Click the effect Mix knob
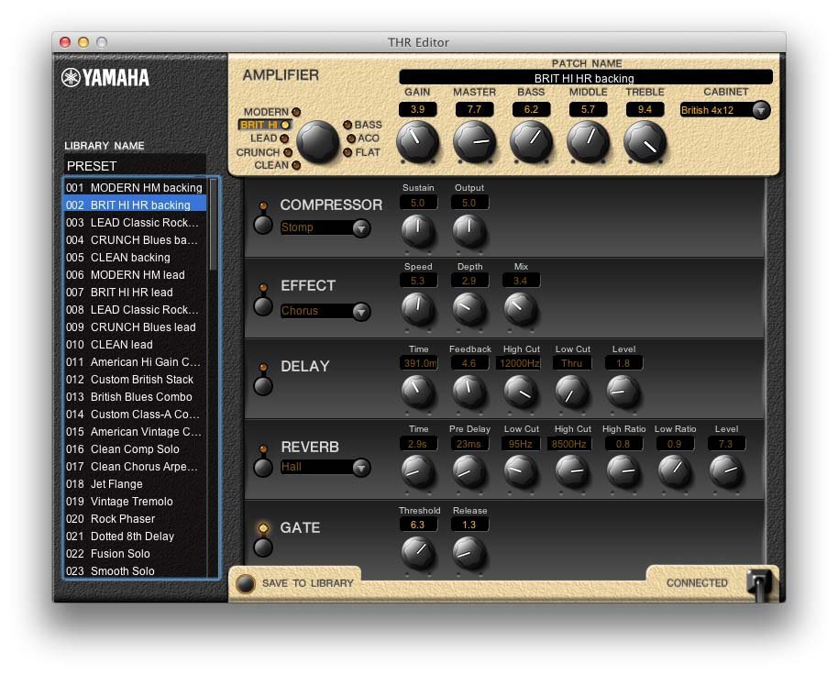The height and width of the screenshot is (675, 838). tap(521, 308)
